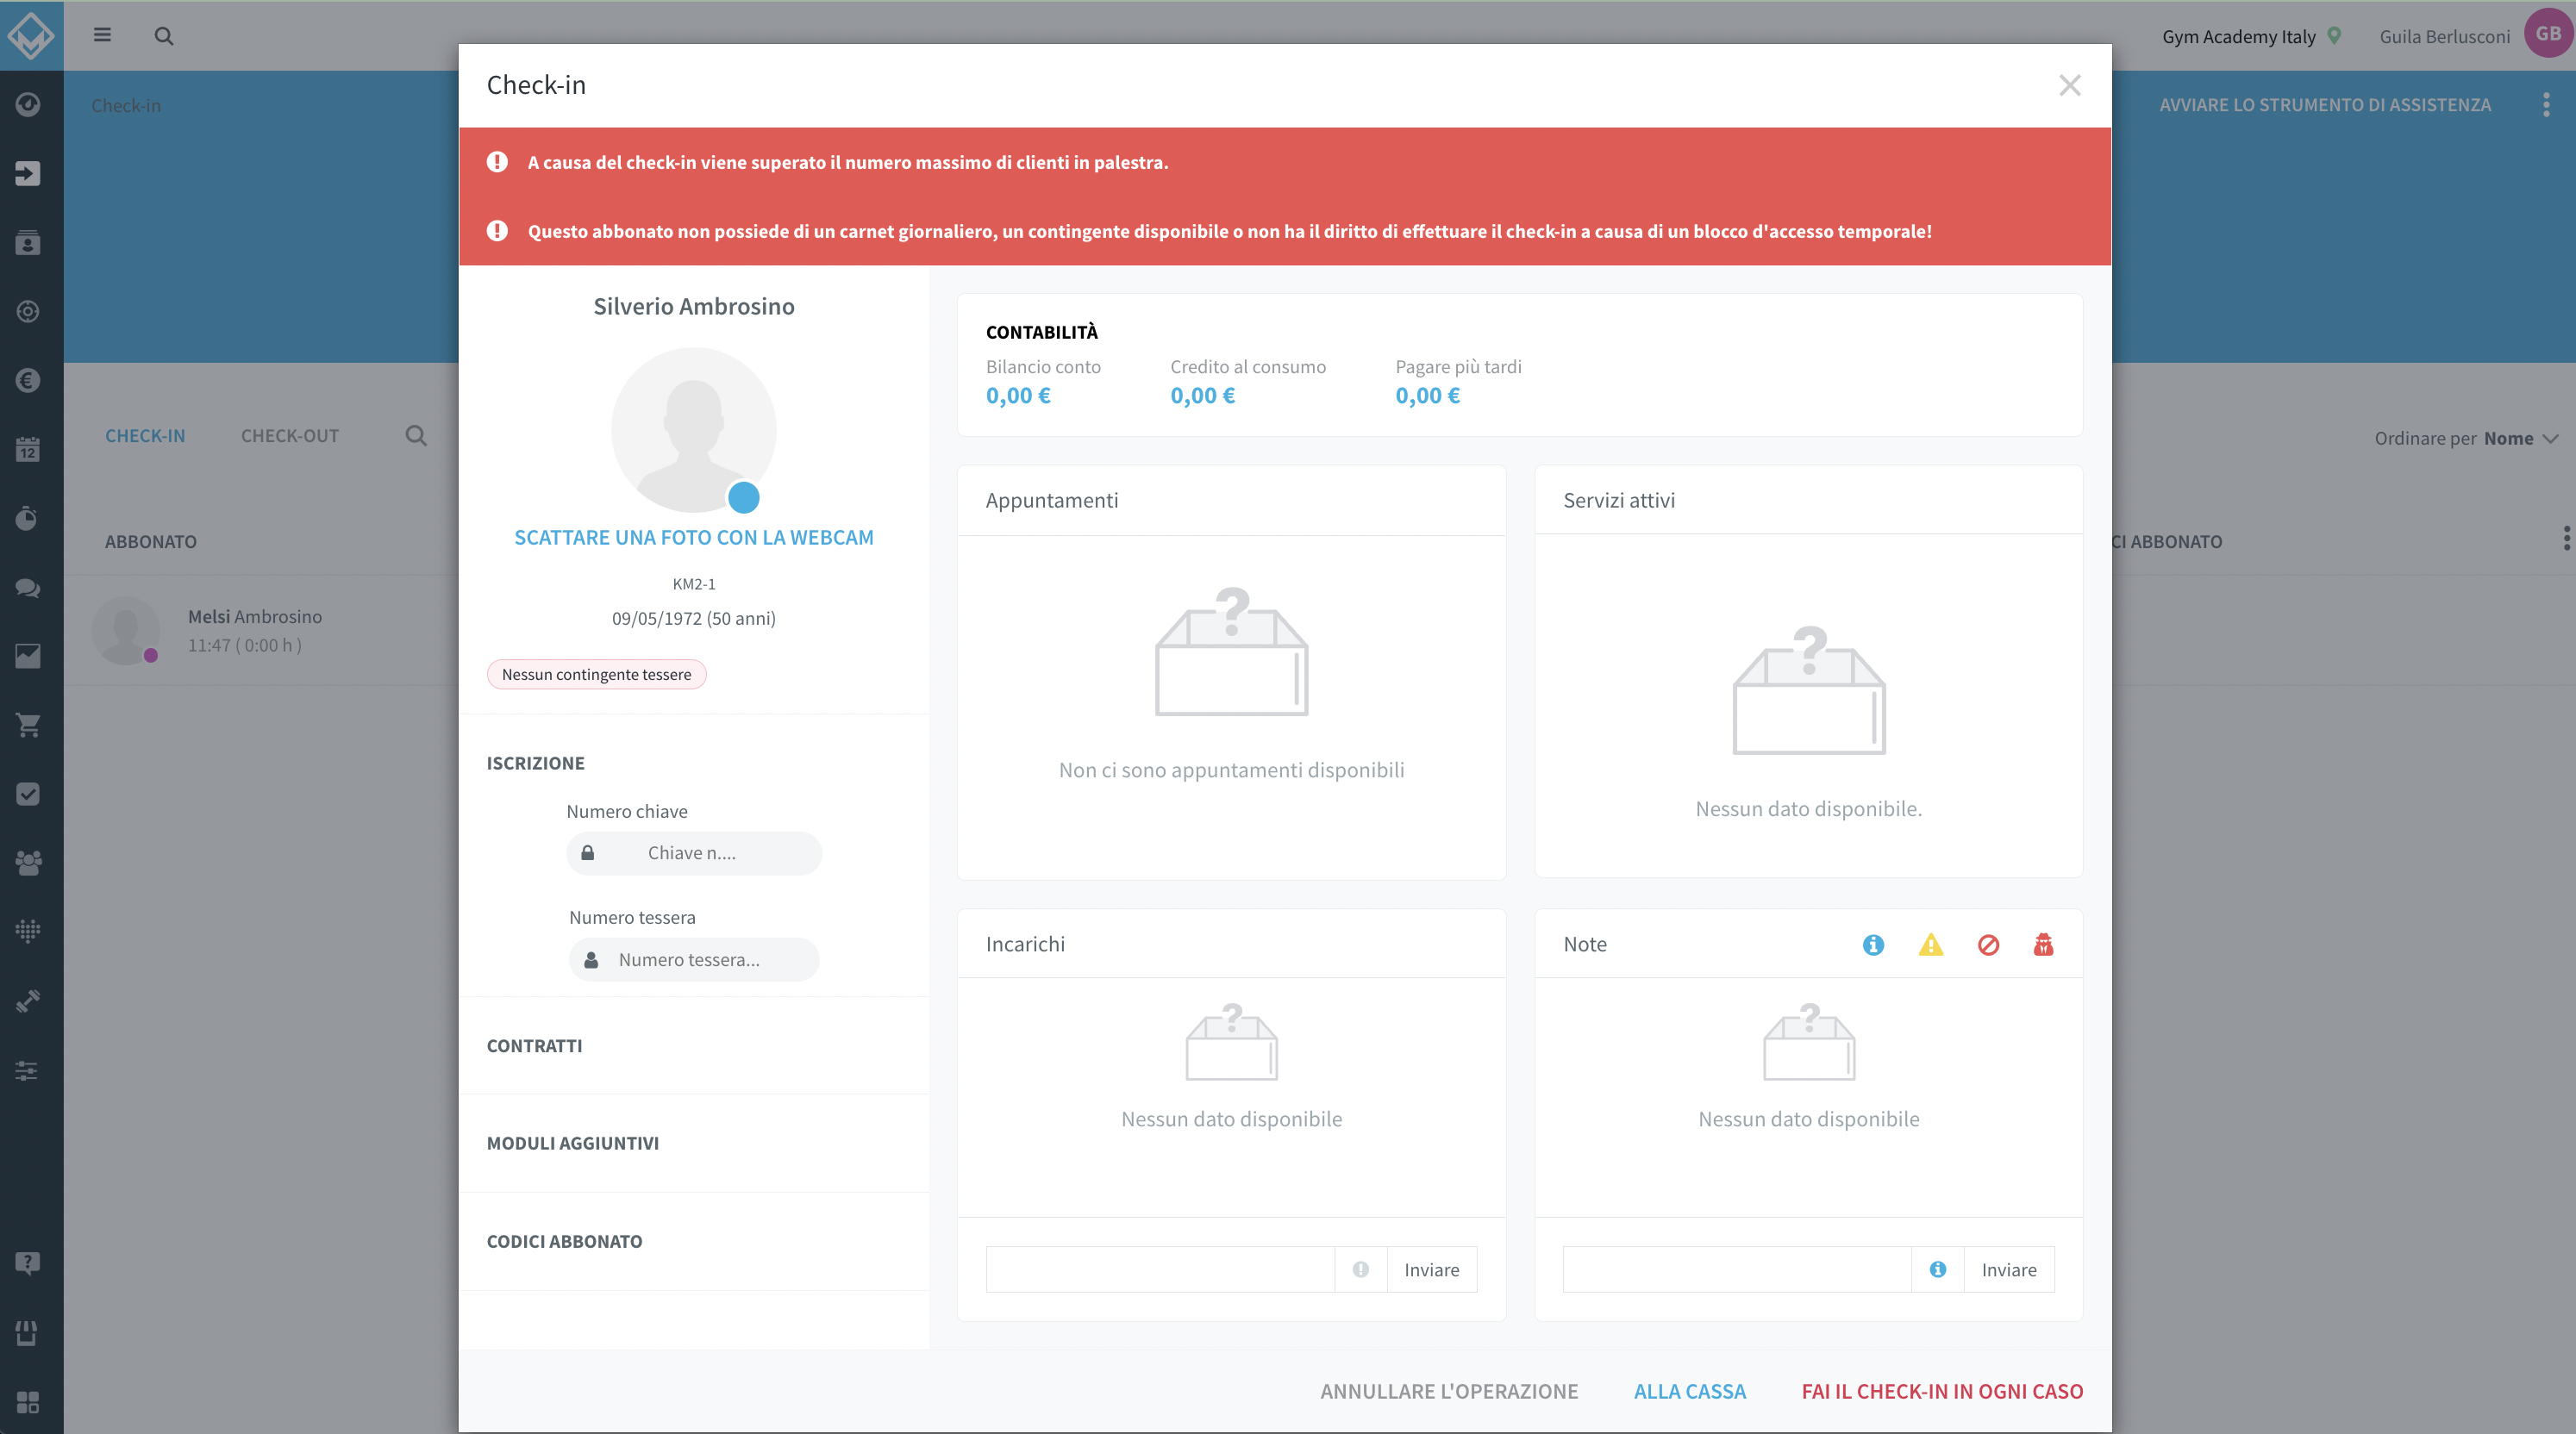Click FAI IL CHECK-IN IN OGNI CASO
Viewport: 2576px width, 1434px height.
click(1942, 1391)
